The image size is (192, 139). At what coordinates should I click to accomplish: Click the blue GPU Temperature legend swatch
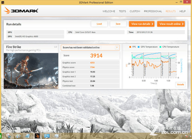pos(139,47)
